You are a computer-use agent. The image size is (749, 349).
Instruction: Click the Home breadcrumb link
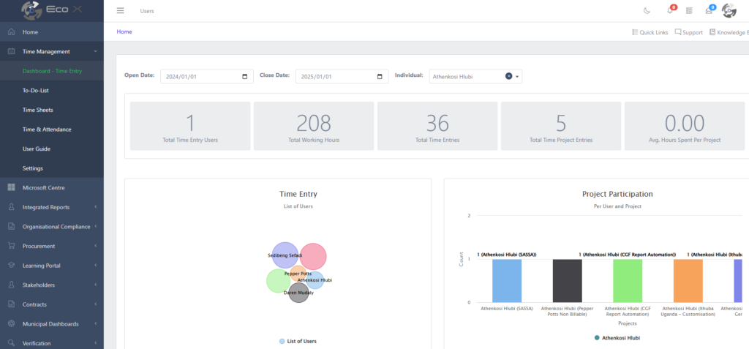click(x=124, y=32)
